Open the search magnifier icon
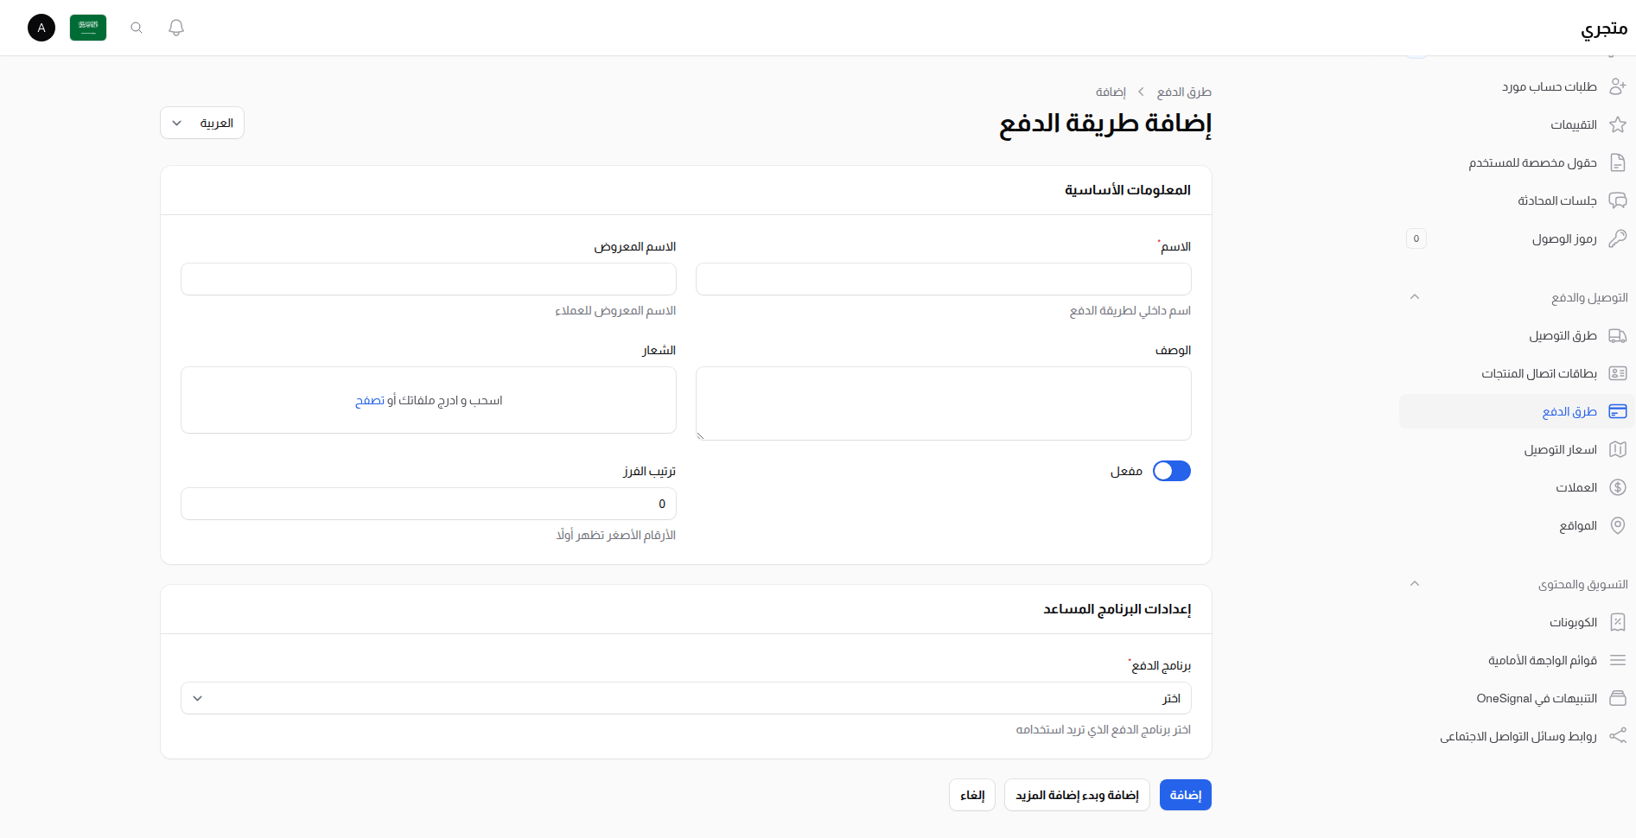The width and height of the screenshot is (1636, 838). pyautogui.click(x=136, y=28)
